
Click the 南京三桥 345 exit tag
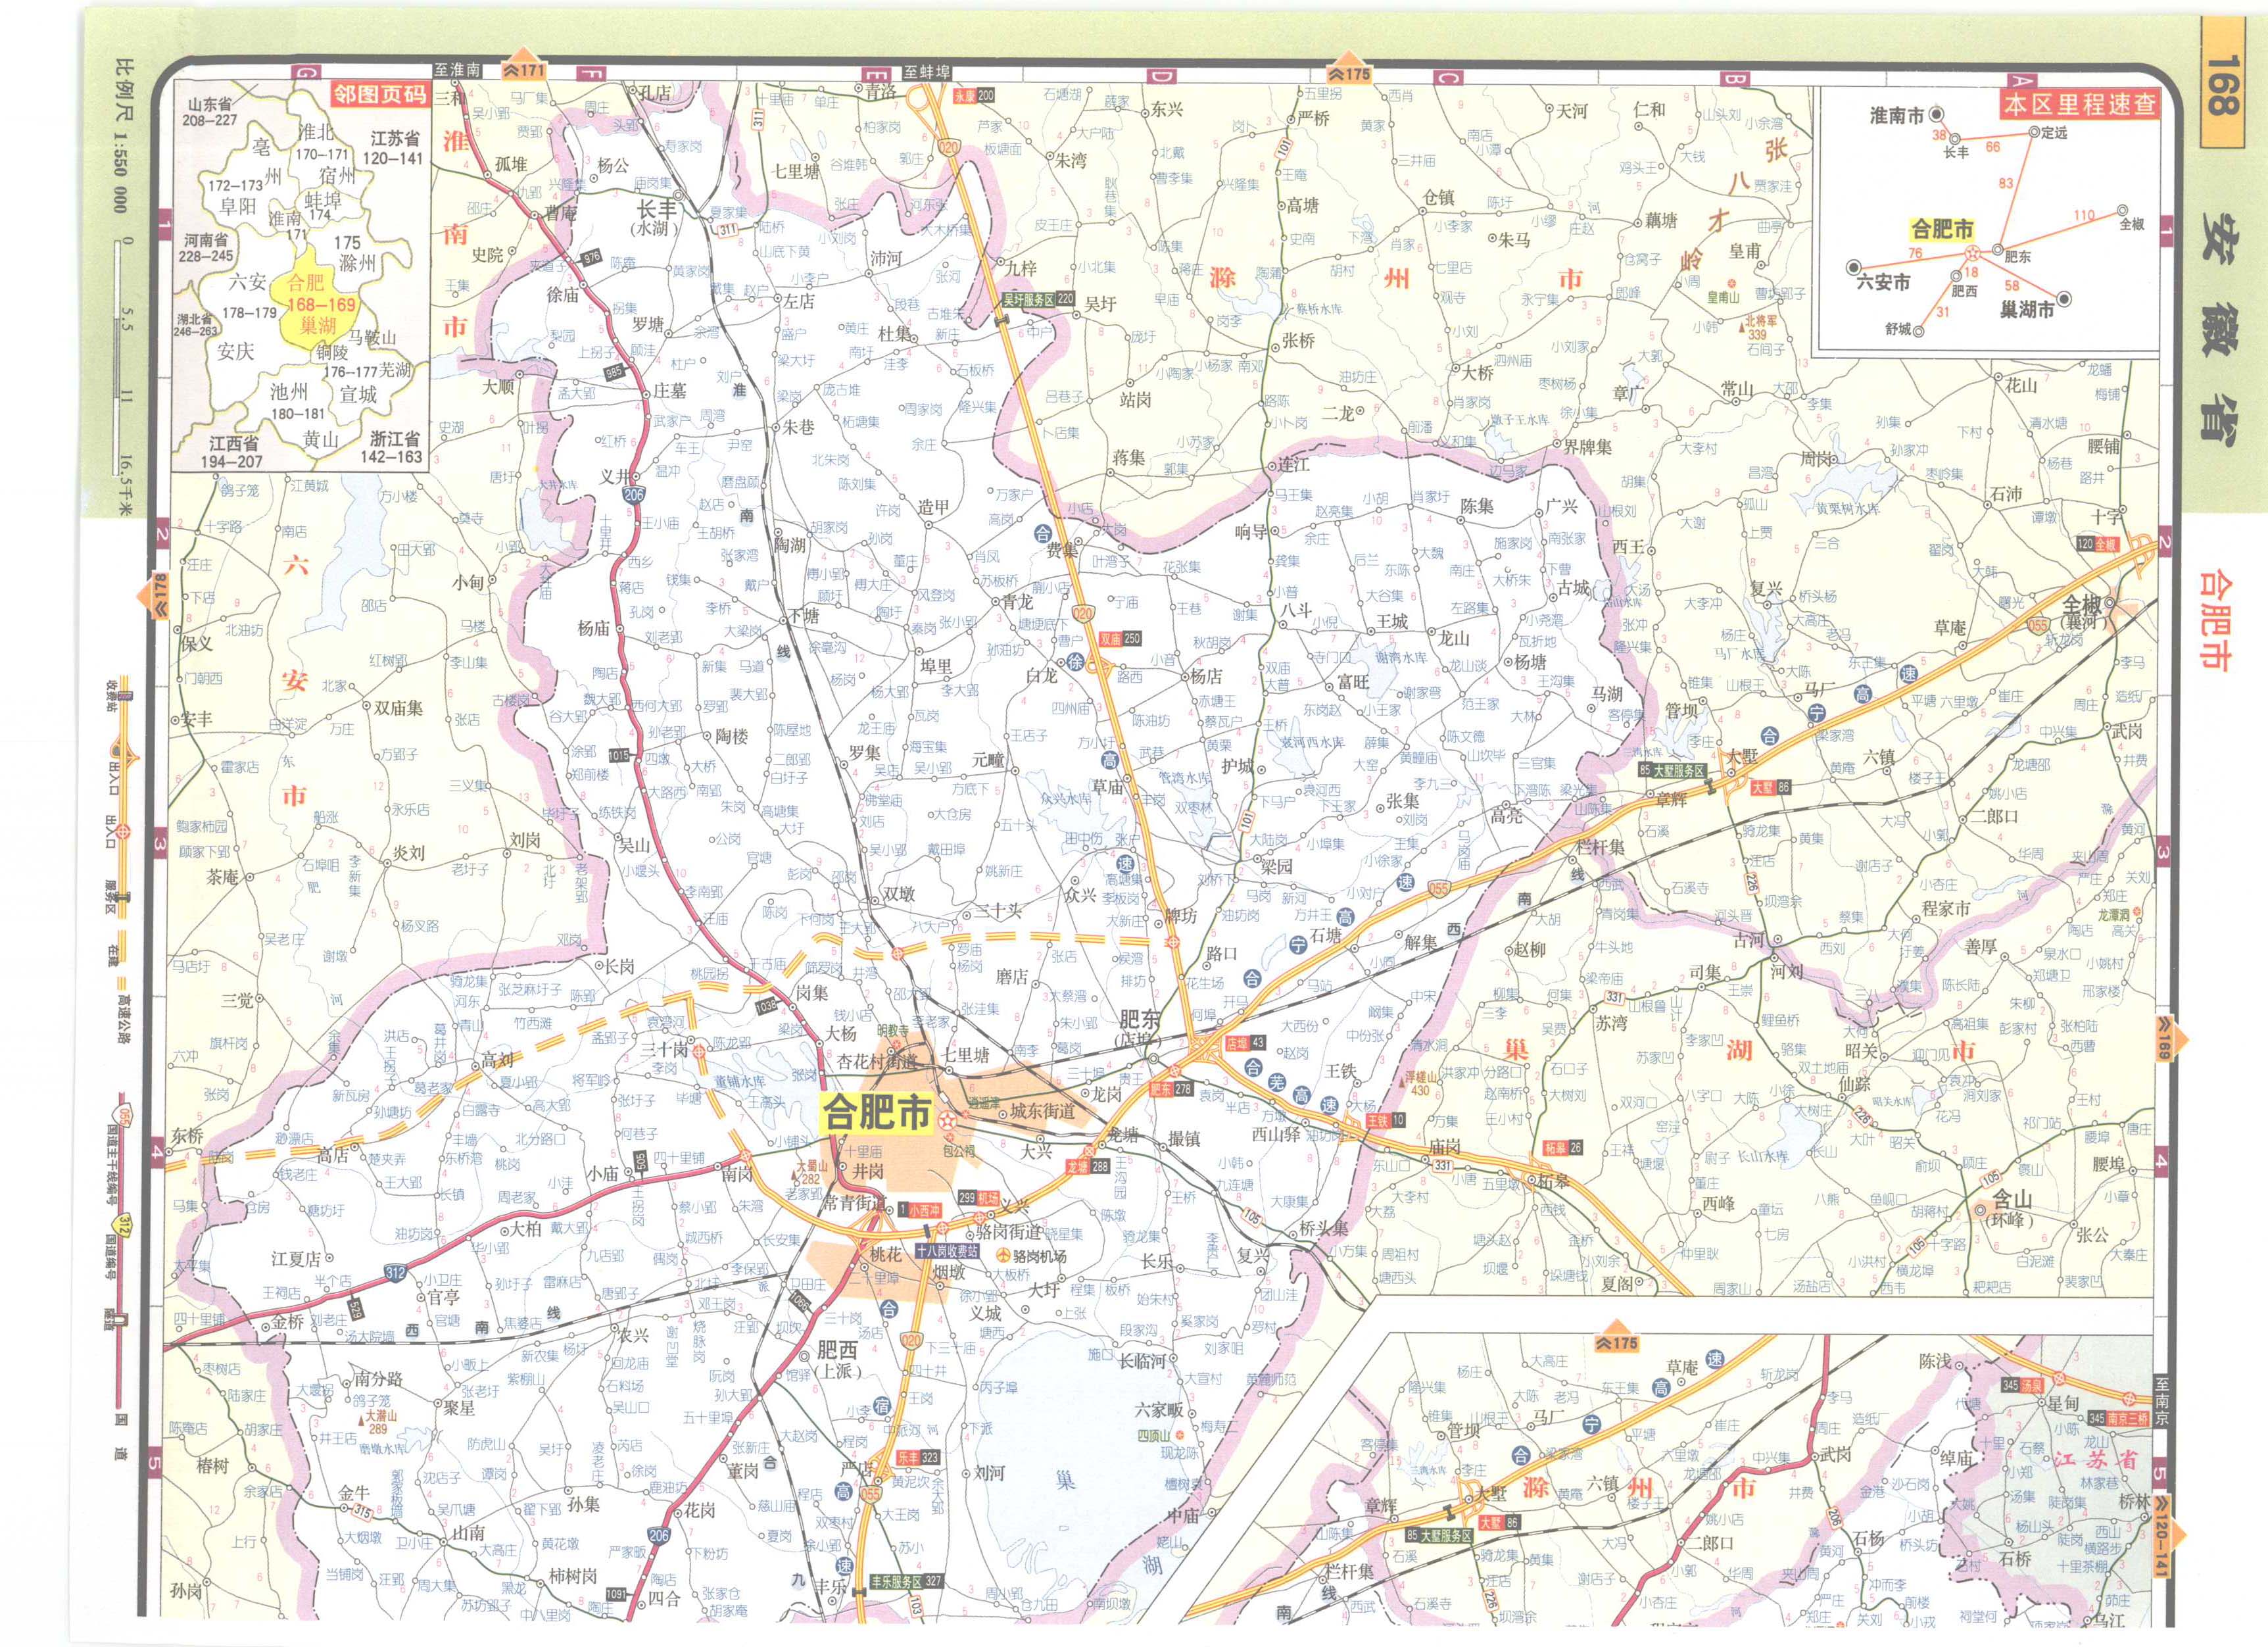pos(2118,1418)
